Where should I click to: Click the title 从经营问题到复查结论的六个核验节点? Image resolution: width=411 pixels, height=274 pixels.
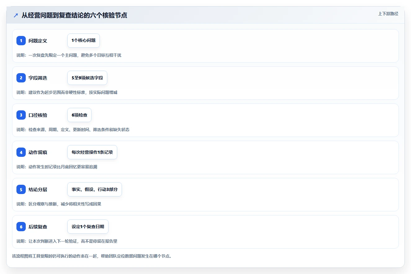point(74,15)
